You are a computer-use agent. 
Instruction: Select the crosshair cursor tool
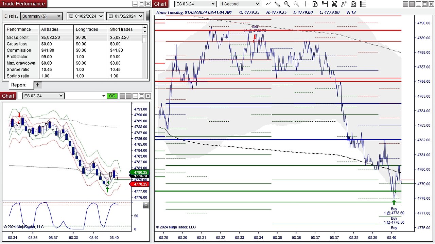[x=306, y=4]
